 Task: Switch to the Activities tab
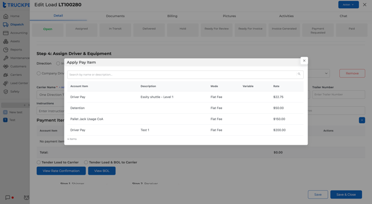point(286,16)
